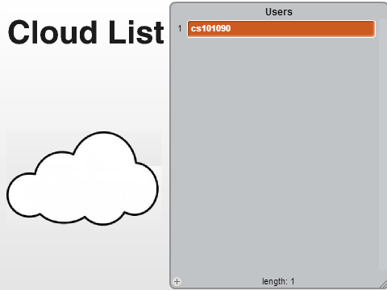
Task: Click row number 1 in Users list
Action: click(180, 28)
